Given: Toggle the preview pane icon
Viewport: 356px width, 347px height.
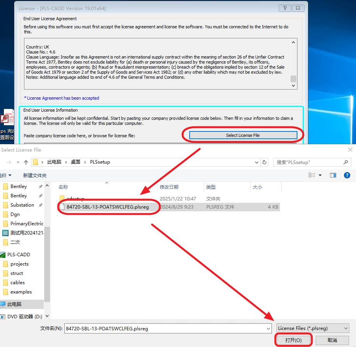Looking at the screenshot, I should coord(333,175).
